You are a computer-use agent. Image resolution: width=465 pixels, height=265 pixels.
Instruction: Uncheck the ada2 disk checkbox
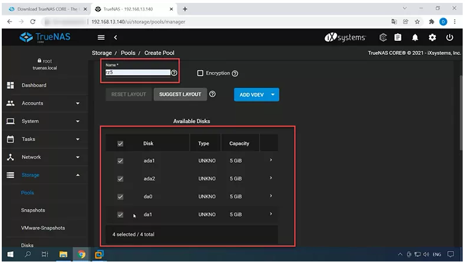[120, 179]
